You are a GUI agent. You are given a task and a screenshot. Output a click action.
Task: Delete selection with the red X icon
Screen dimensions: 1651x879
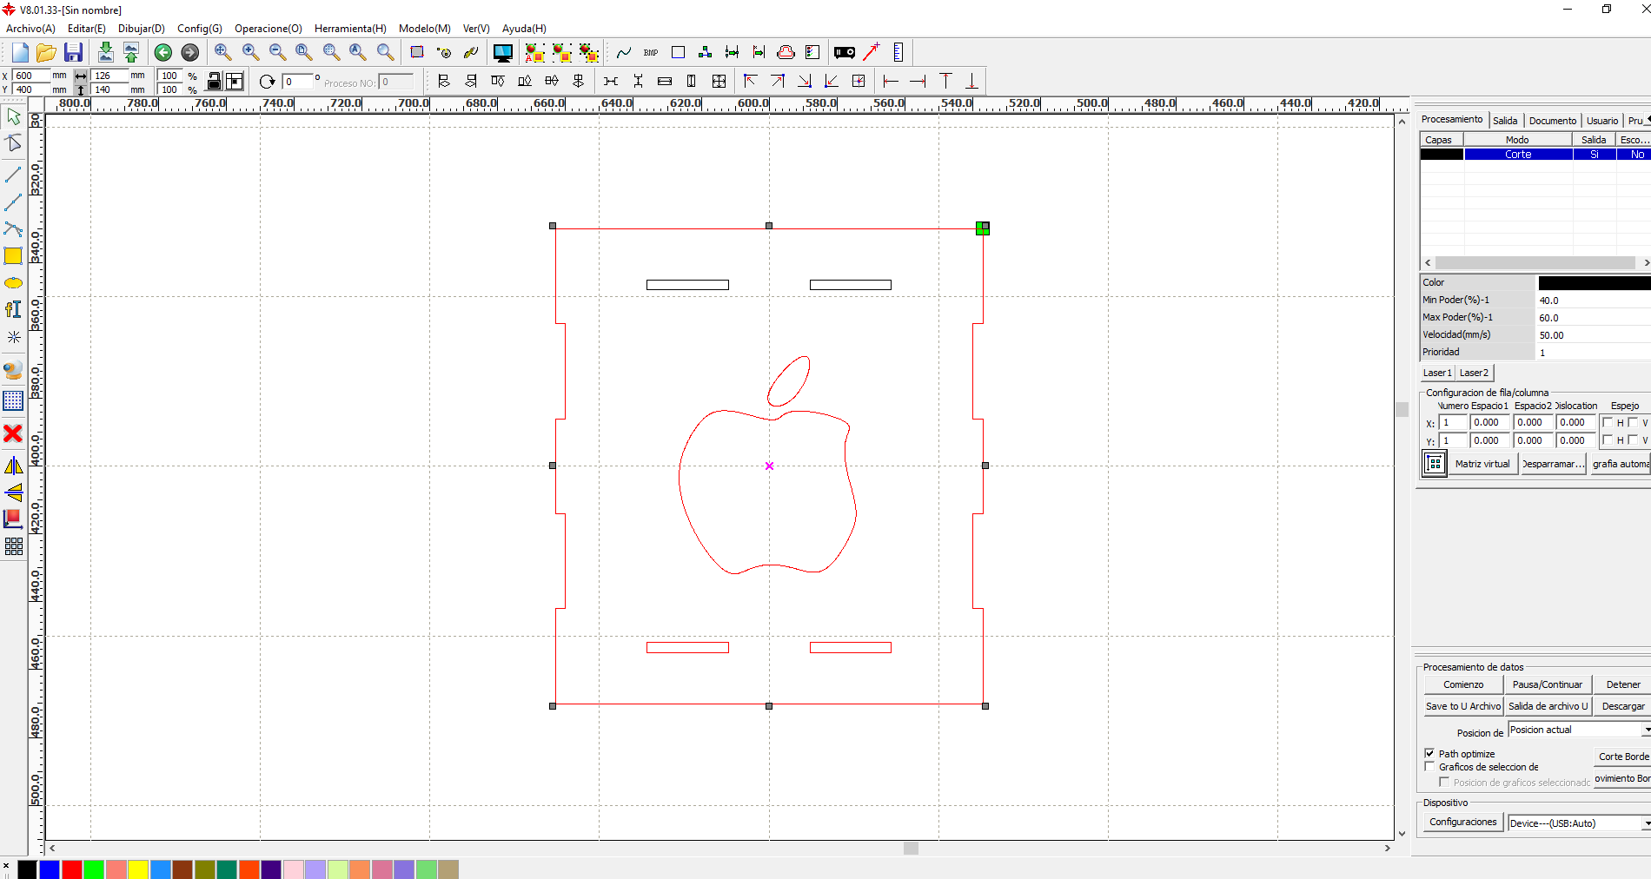click(13, 433)
